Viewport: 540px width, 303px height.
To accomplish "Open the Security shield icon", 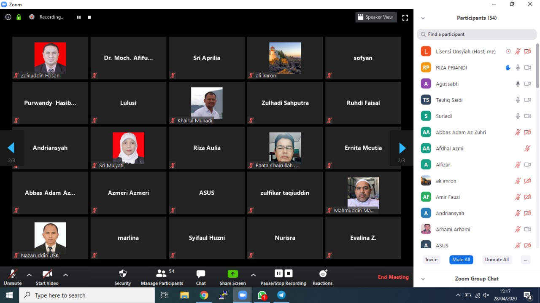I will pos(123,274).
